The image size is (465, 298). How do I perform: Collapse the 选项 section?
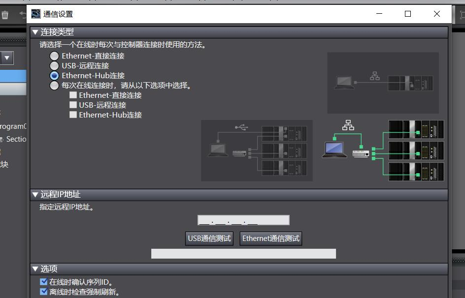click(x=35, y=269)
